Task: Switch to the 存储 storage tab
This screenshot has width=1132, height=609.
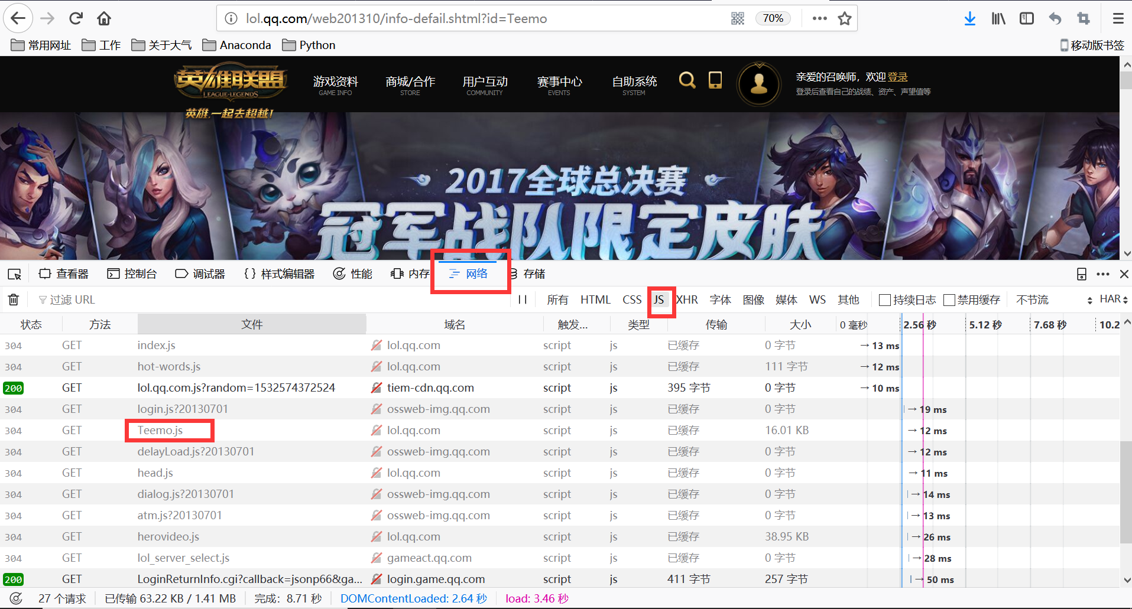Action: tap(527, 274)
